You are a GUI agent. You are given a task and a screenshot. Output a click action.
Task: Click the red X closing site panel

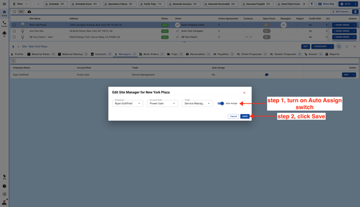(355, 46)
